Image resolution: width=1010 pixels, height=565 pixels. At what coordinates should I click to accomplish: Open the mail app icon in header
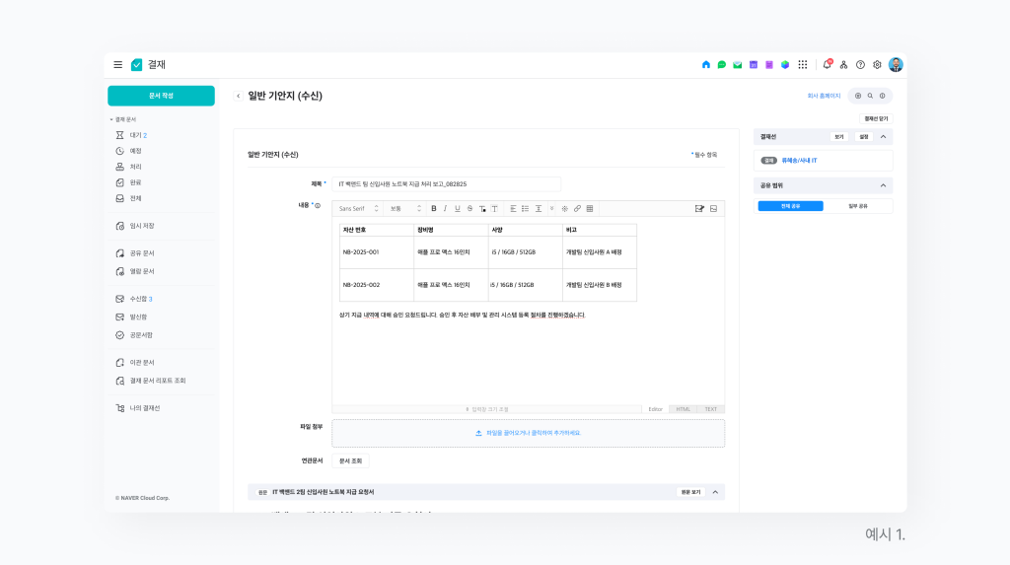click(737, 64)
